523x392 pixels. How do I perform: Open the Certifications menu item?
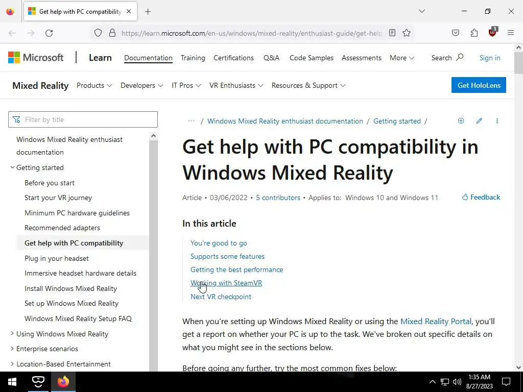coord(233,58)
